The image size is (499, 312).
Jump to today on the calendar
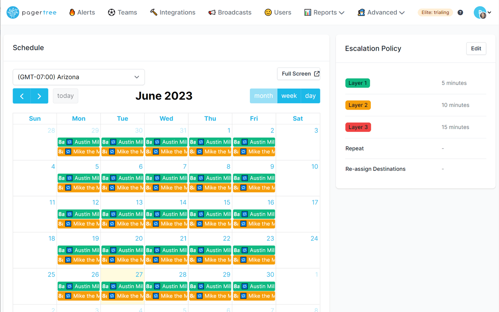(x=65, y=96)
